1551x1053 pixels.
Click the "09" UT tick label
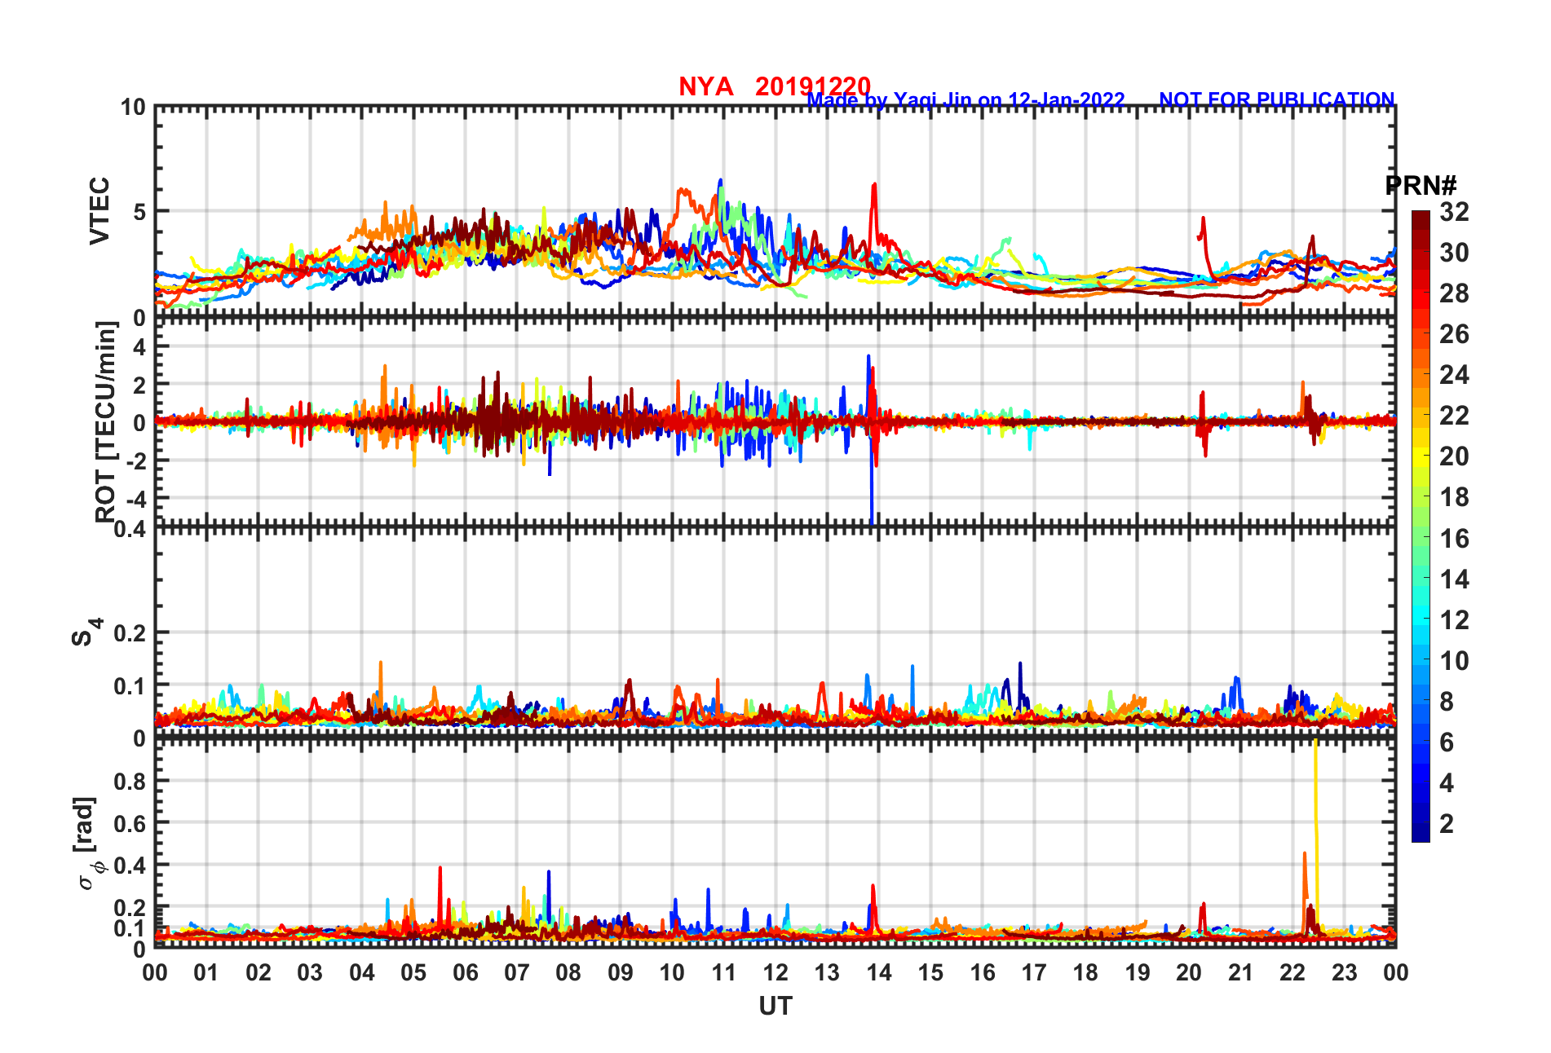621,972
